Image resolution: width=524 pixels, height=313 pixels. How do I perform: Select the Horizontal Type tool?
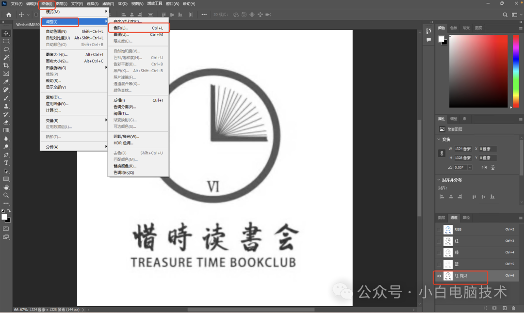(x=6, y=163)
